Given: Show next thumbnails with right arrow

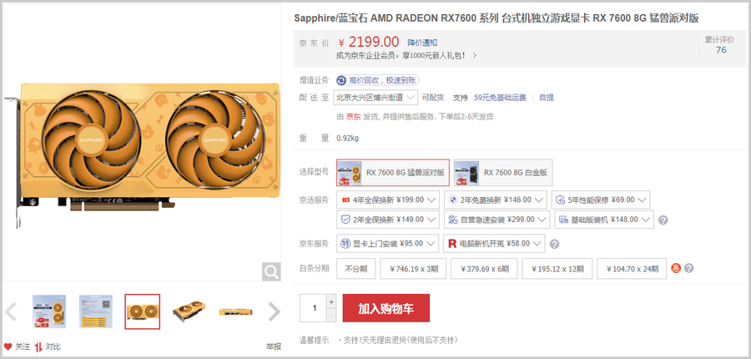Looking at the screenshot, I should click(274, 312).
